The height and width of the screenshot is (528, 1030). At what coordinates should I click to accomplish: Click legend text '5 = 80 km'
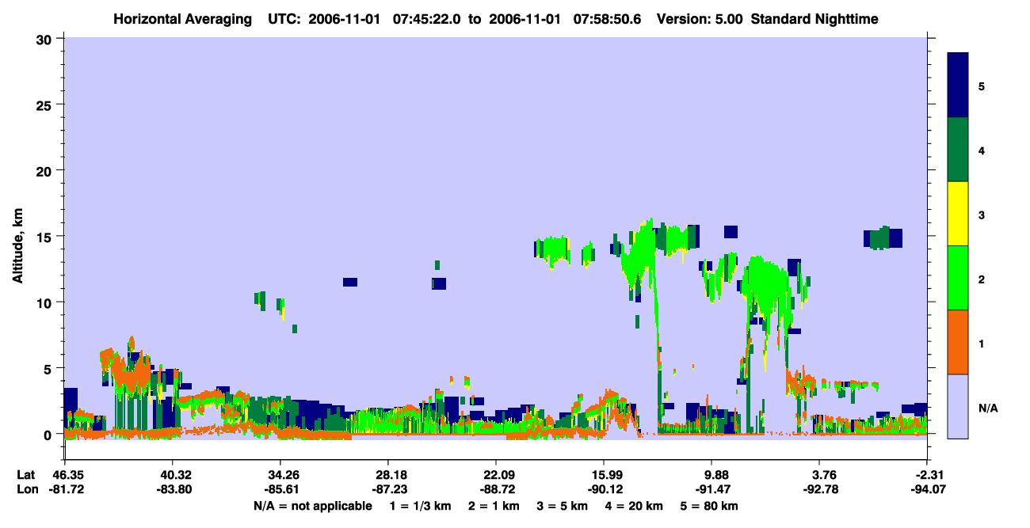pos(710,506)
